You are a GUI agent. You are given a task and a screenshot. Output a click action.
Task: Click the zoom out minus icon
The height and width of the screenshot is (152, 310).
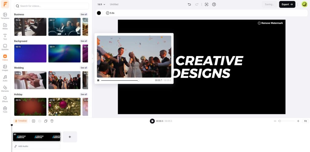[275, 121]
